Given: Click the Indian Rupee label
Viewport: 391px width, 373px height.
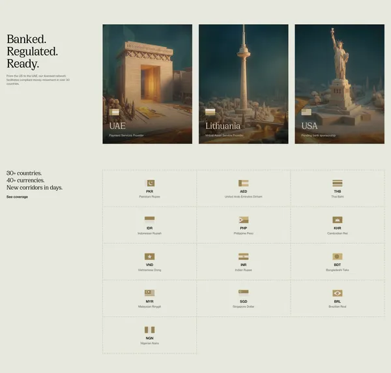Looking at the screenshot, I should [x=243, y=270].
